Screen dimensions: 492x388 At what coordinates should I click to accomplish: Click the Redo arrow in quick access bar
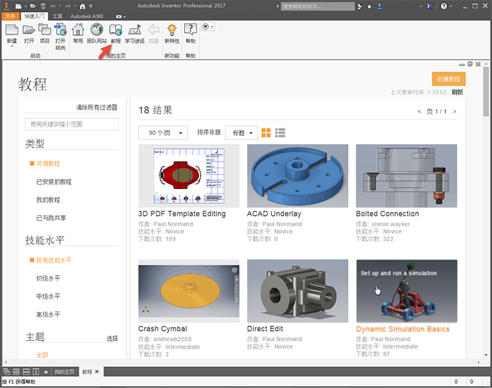coord(68,6)
